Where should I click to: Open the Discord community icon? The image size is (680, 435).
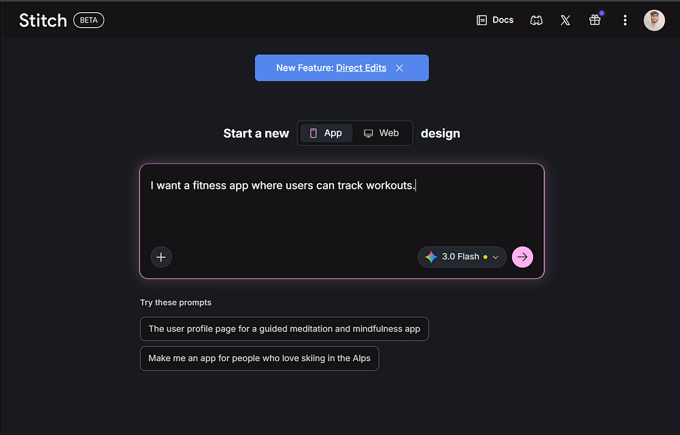click(537, 20)
